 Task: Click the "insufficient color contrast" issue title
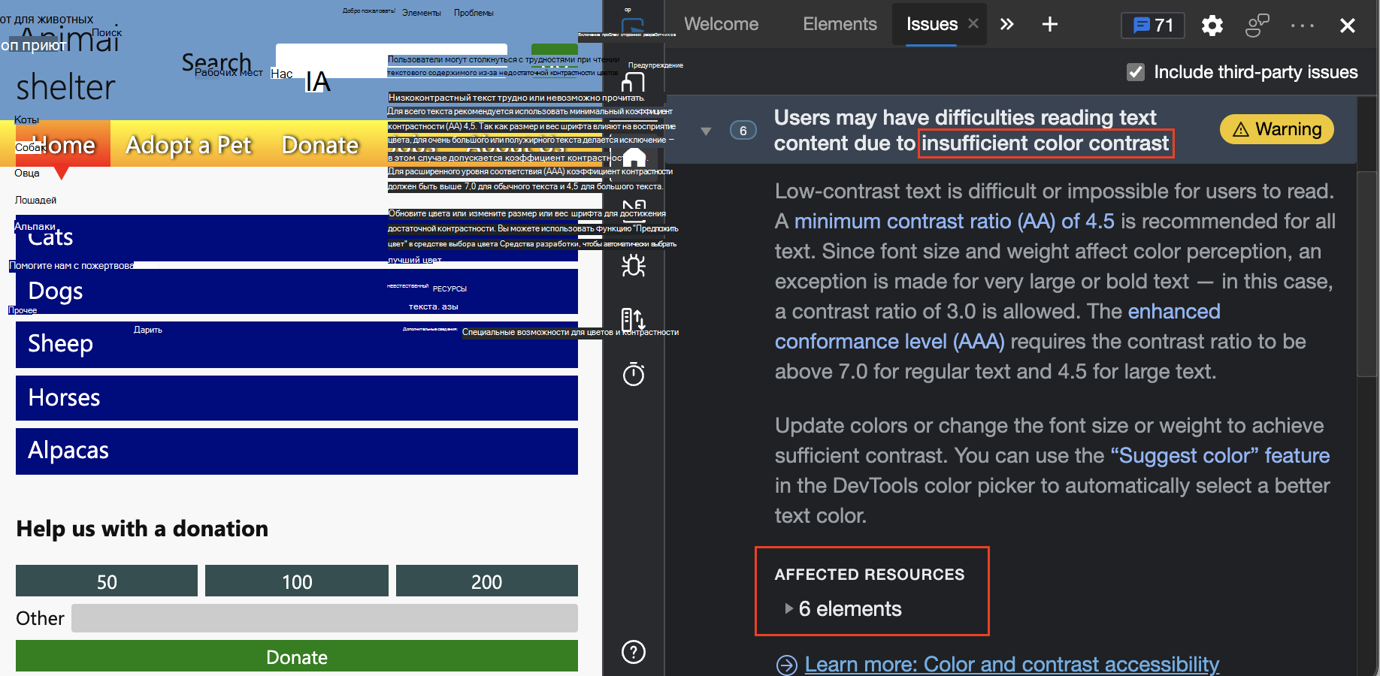pos(1046,143)
